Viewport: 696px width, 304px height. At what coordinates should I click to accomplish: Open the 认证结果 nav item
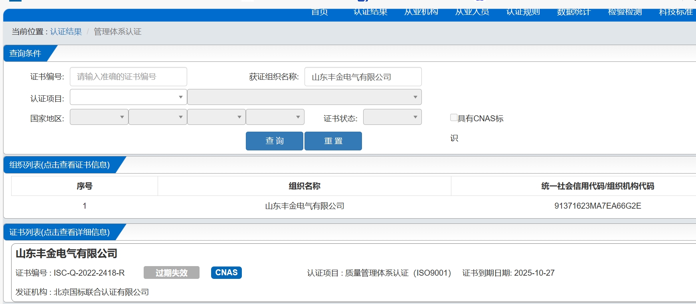(x=370, y=12)
